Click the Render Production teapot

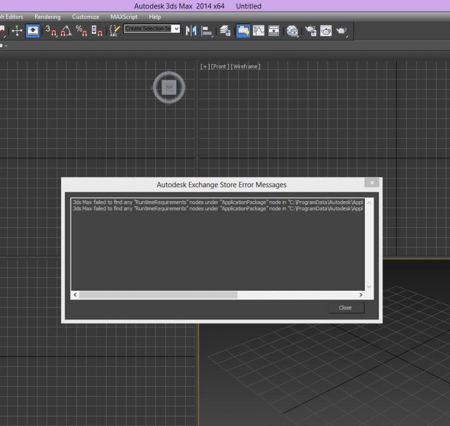[x=341, y=31]
